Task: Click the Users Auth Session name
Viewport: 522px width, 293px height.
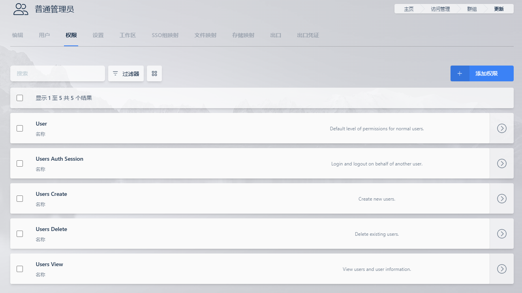Action: tap(60, 159)
